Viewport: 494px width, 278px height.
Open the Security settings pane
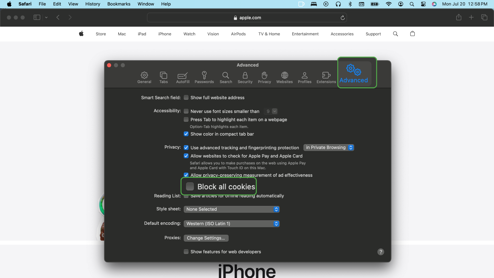pyautogui.click(x=245, y=77)
